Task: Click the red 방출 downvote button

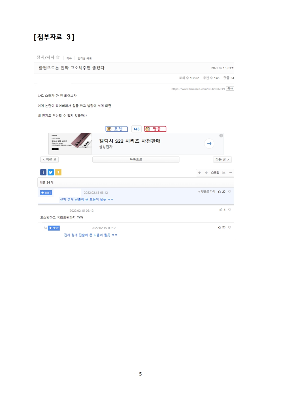Action: [155, 129]
